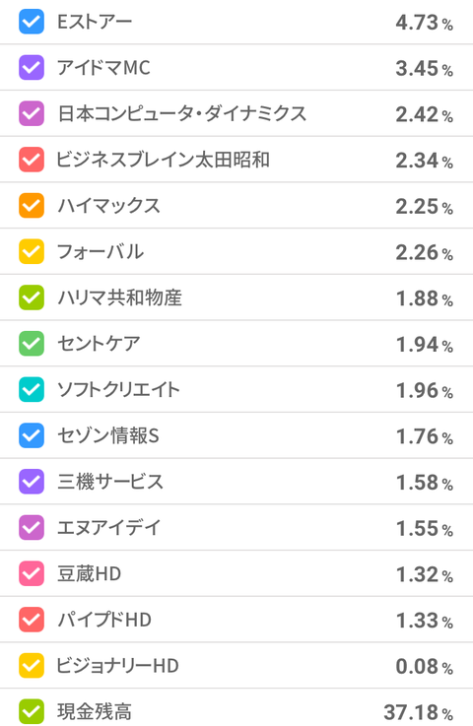Open the セゾン情報S row label
This screenshot has width=473, height=726.
[x=108, y=435]
